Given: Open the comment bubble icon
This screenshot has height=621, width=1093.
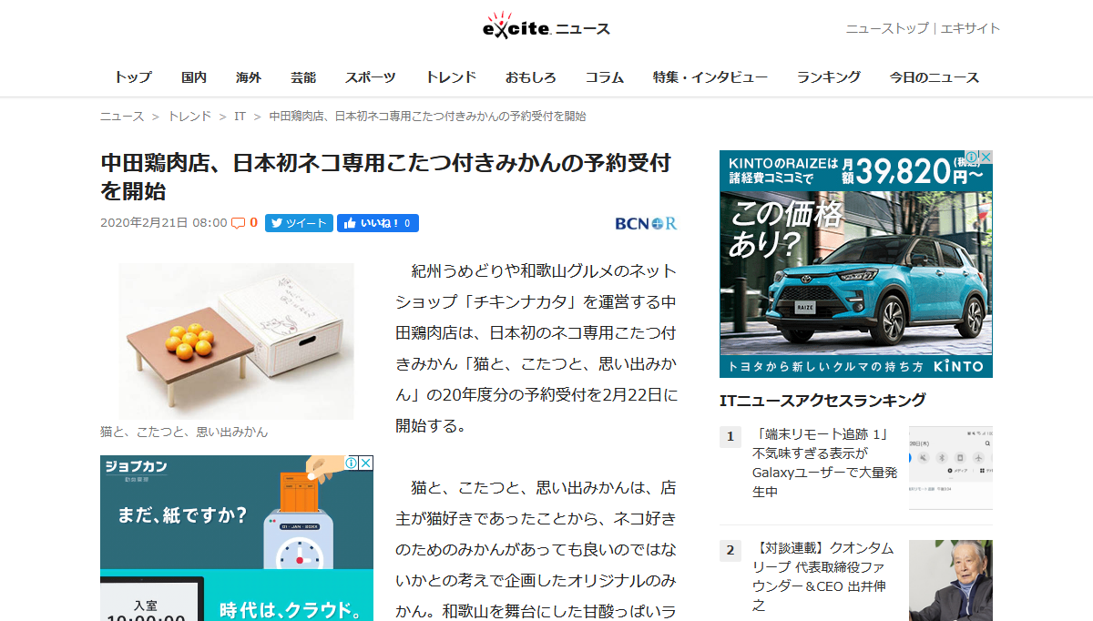Looking at the screenshot, I should [238, 223].
